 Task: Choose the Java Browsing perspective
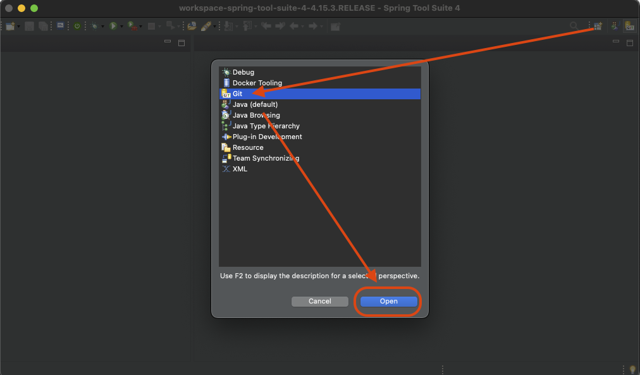point(320,115)
